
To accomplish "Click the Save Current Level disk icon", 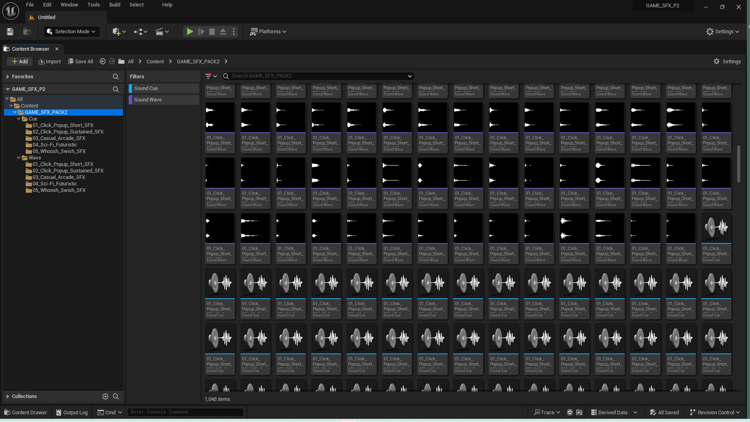I will [x=10, y=32].
